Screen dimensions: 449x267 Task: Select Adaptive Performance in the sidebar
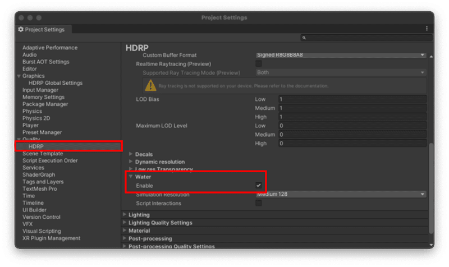click(50, 48)
